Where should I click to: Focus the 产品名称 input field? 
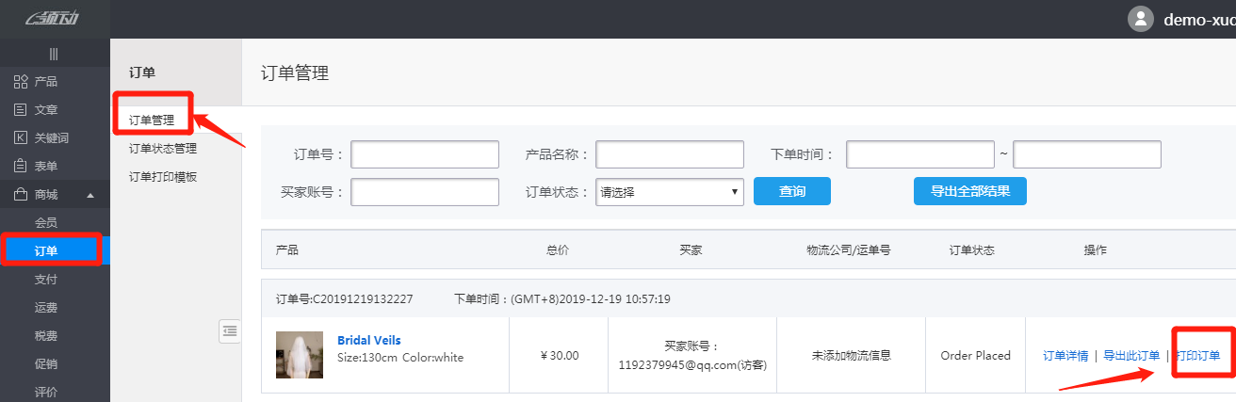[670, 154]
